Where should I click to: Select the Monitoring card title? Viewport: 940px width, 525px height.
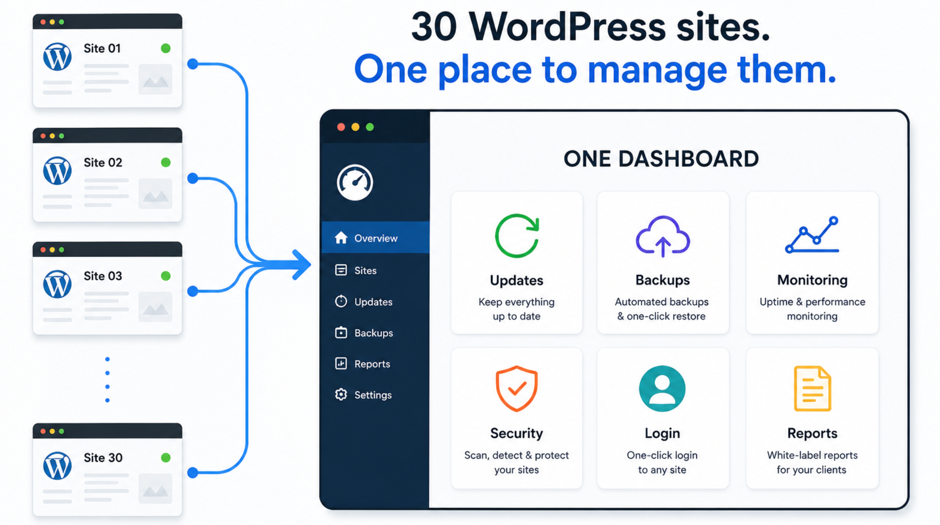[x=812, y=280]
